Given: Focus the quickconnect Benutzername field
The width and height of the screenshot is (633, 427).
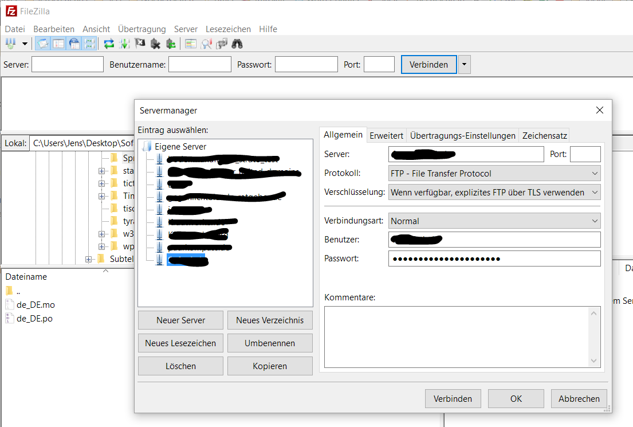Looking at the screenshot, I should pyautogui.click(x=200, y=64).
